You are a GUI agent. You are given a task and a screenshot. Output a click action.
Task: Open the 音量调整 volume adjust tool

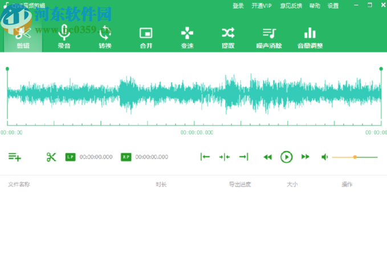click(x=310, y=38)
